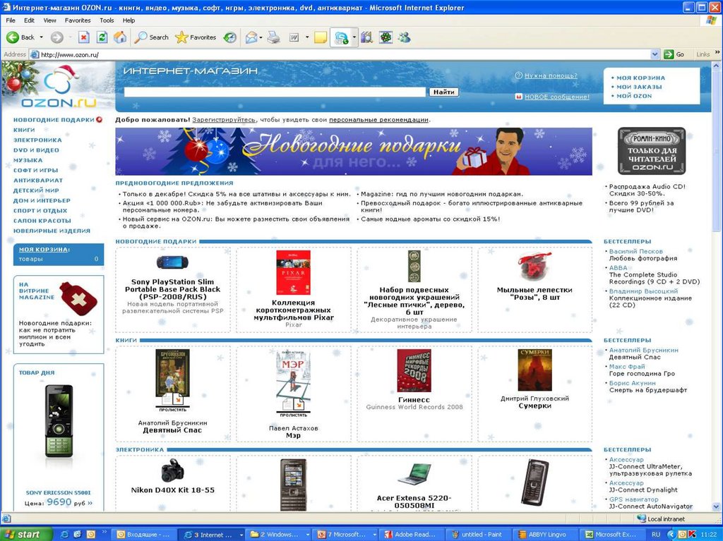Screen dimensions: 723x541
Task: Open the МОЙ OZON link
Action: click(634, 96)
